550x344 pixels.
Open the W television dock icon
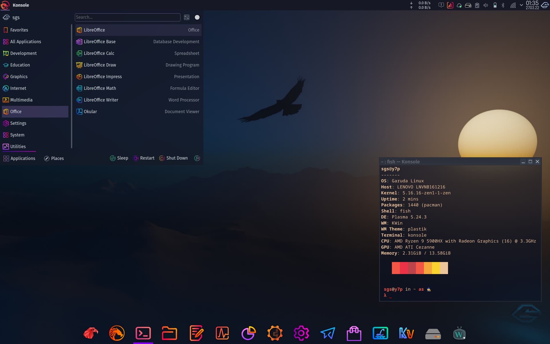point(459,333)
